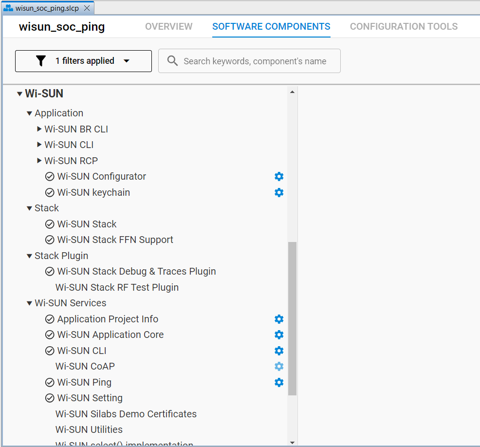Click the search magnifier icon
This screenshot has height=447, width=480.
pos(172,60)
